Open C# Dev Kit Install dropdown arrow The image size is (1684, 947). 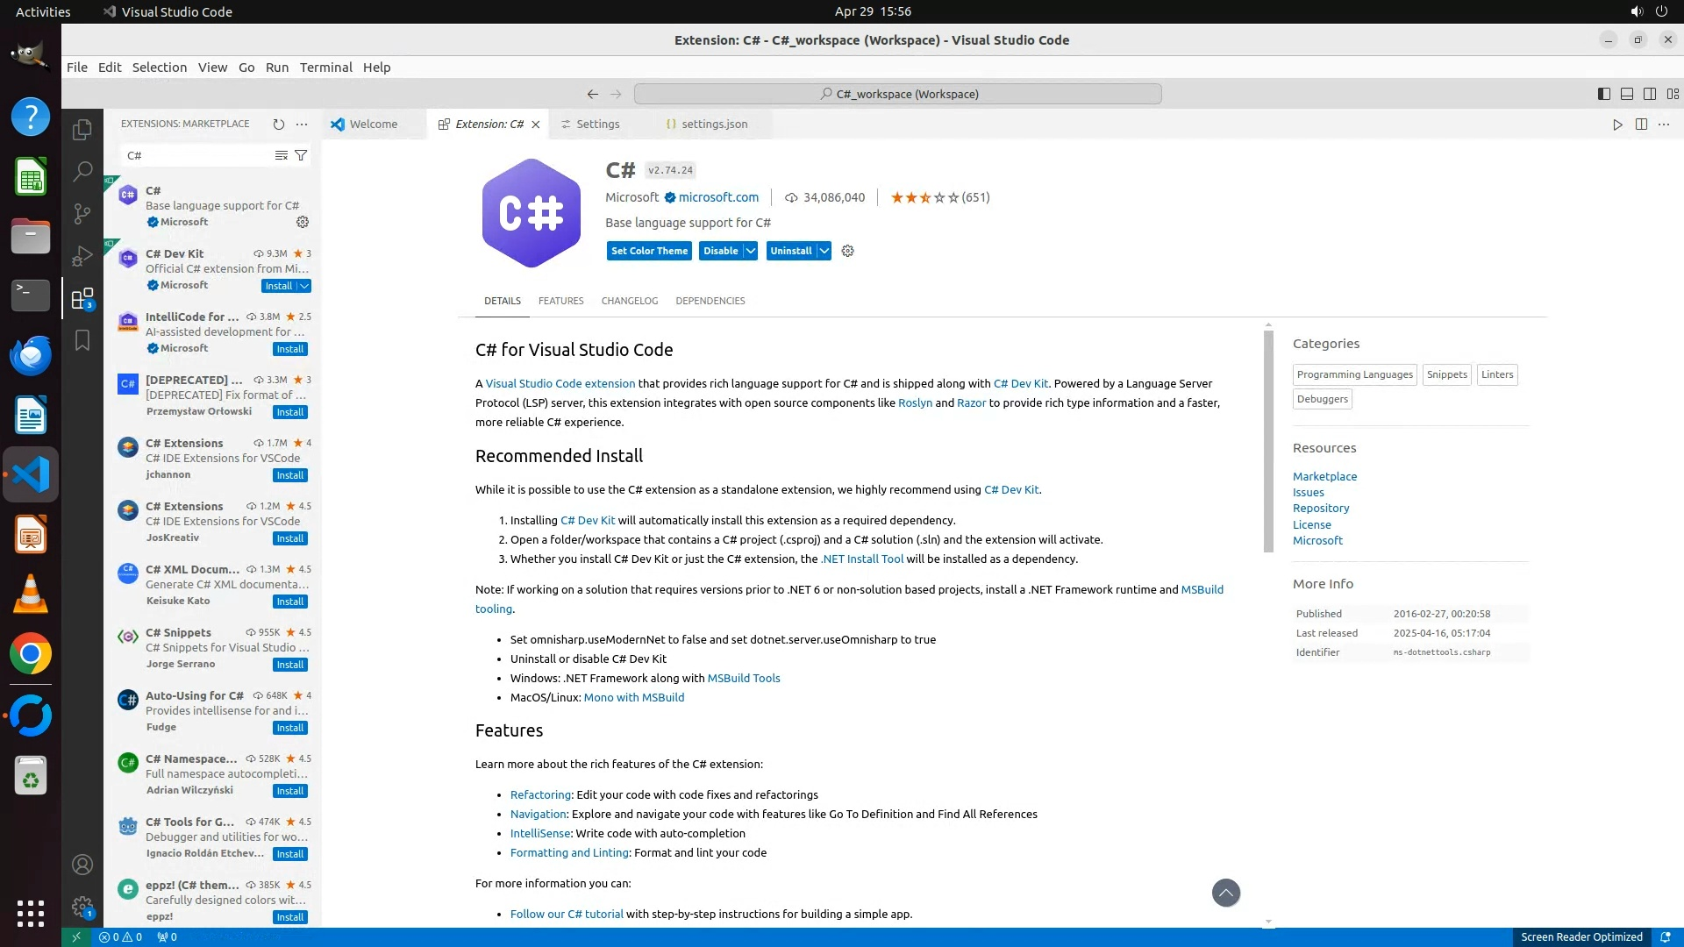(304, 286)
